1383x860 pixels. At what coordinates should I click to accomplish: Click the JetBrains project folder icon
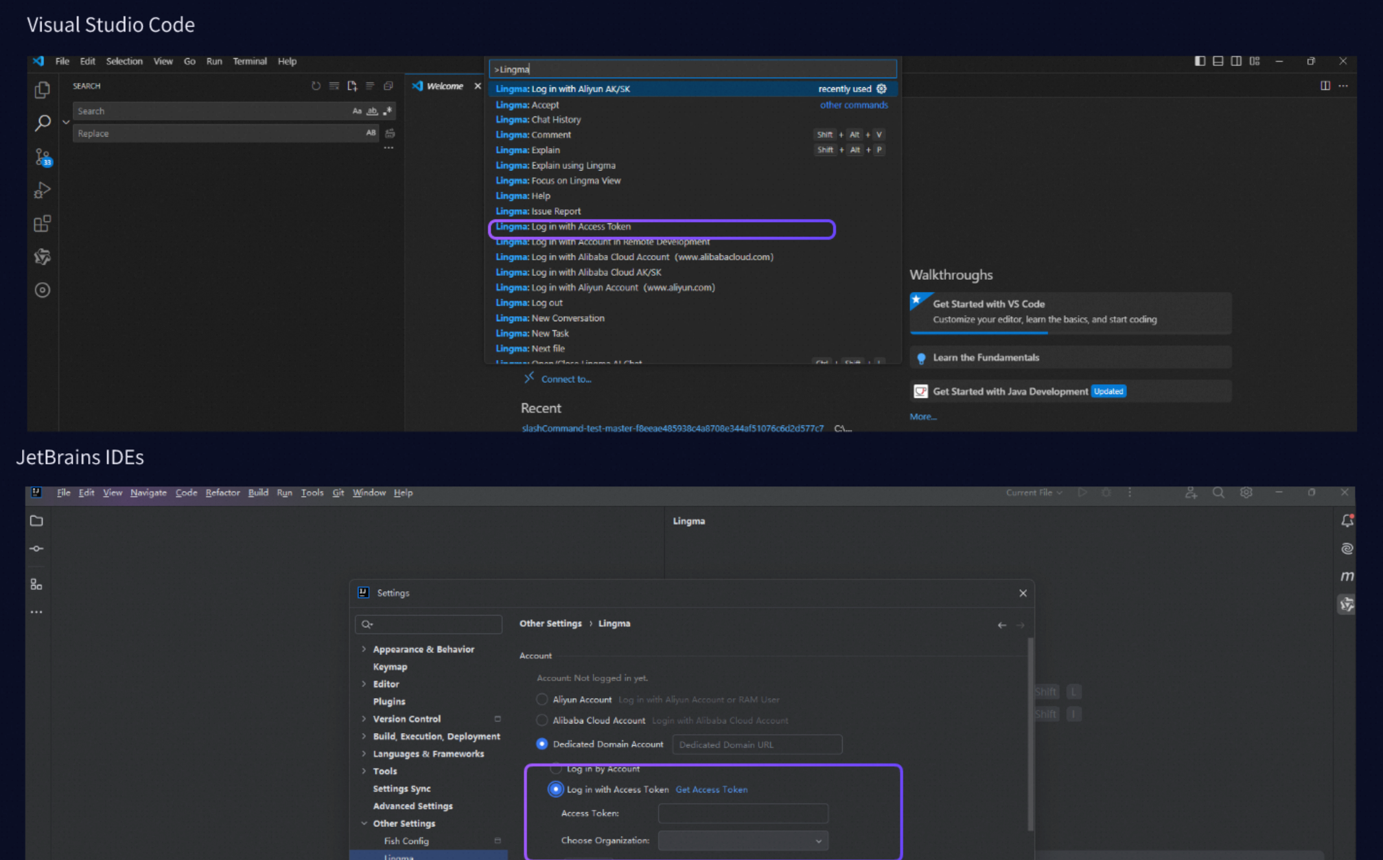36,521
